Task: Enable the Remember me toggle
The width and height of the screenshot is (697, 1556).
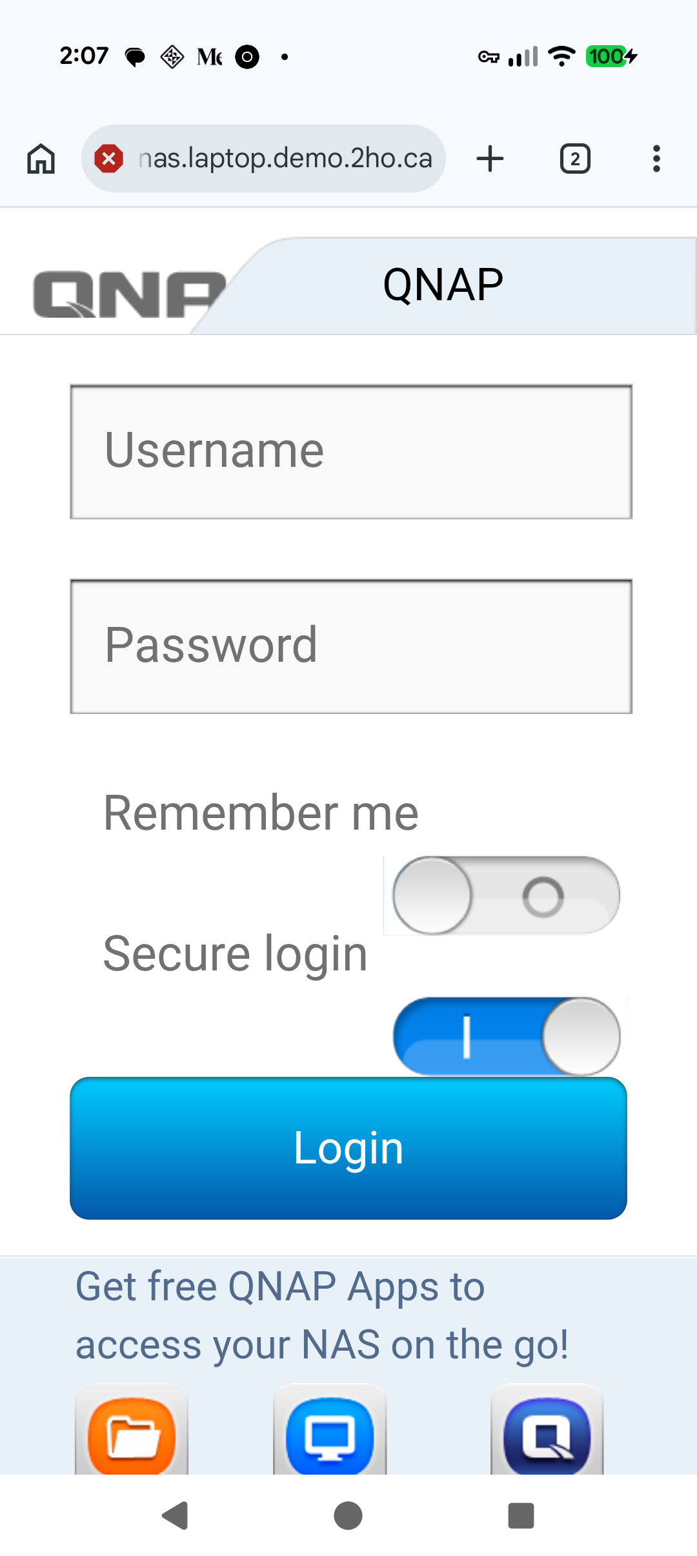Action: [503, 896]
